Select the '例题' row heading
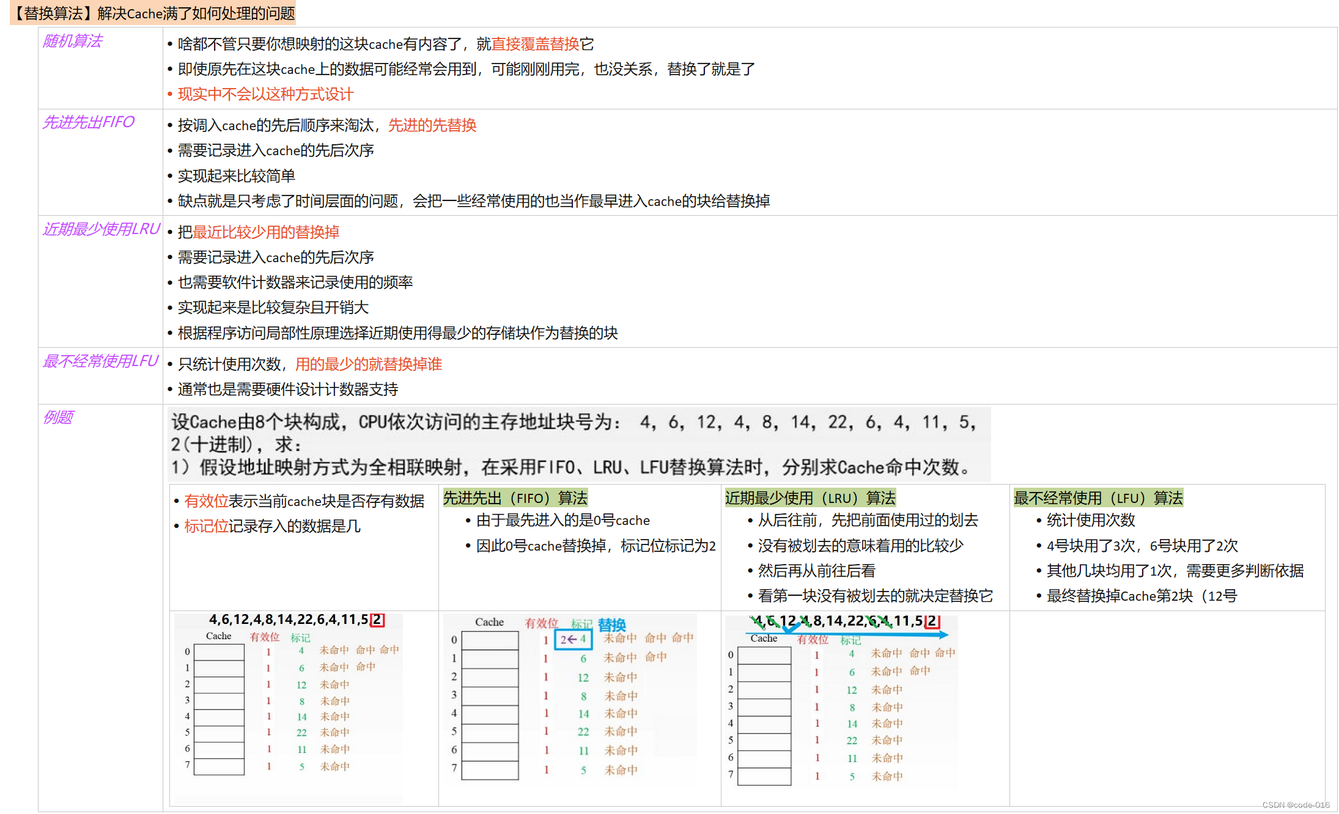This screenshot has width=1339, height=814. 57,417
